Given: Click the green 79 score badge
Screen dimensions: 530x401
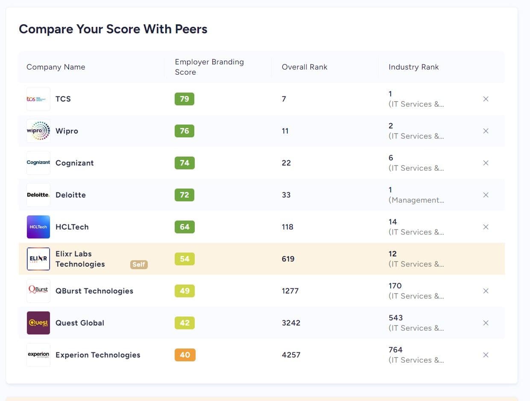Looking at the screenshot, I should pyautogui.click(x=184, y=99).
